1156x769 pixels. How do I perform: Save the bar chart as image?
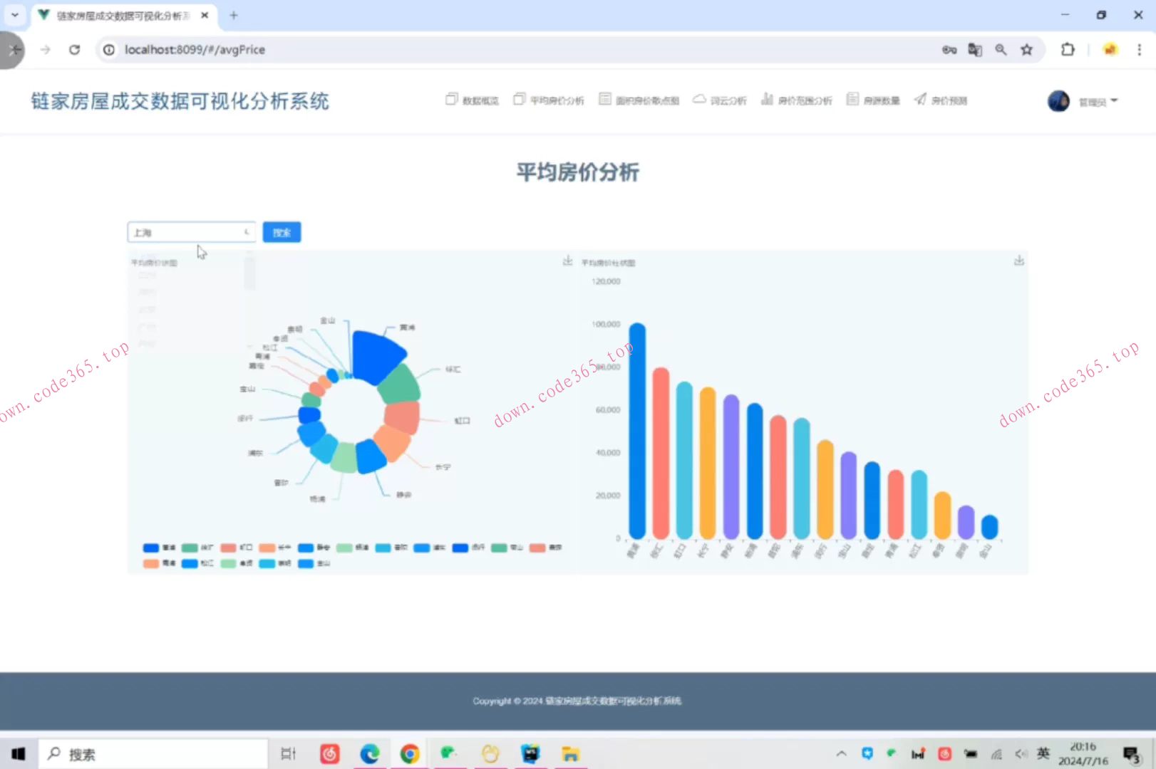(1018, 261)
